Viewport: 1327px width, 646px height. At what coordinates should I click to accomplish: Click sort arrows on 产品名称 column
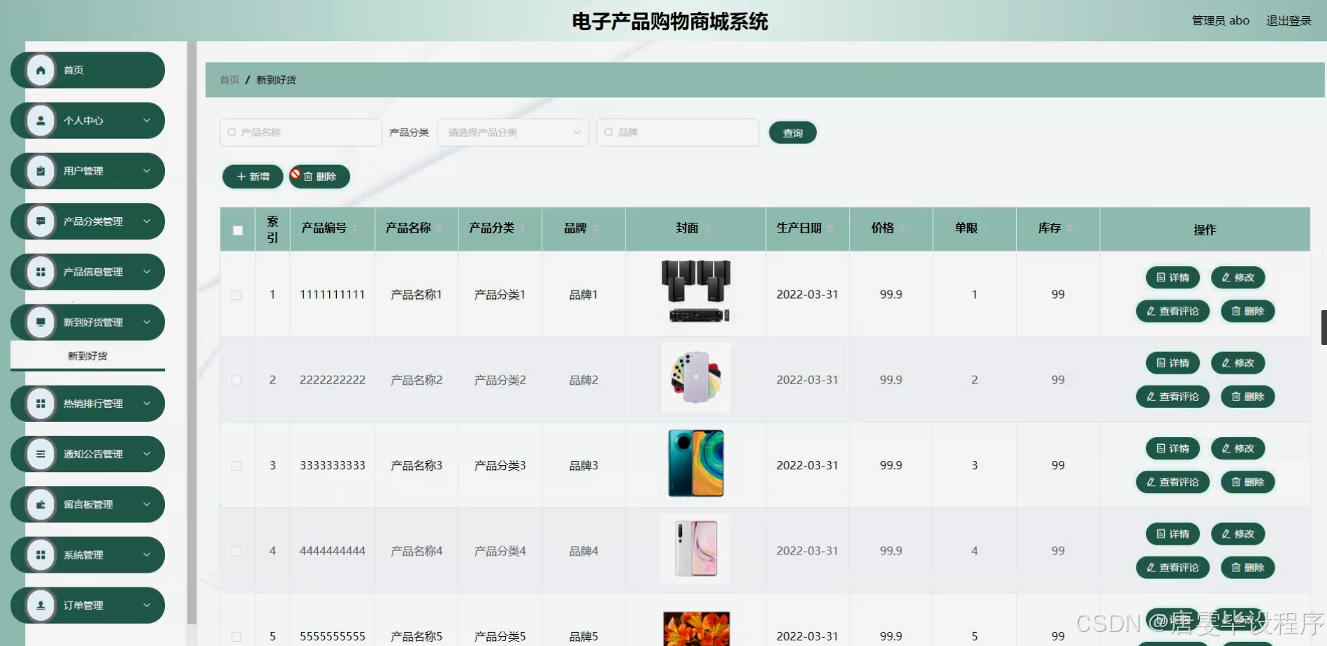click(x=440, y=228)
